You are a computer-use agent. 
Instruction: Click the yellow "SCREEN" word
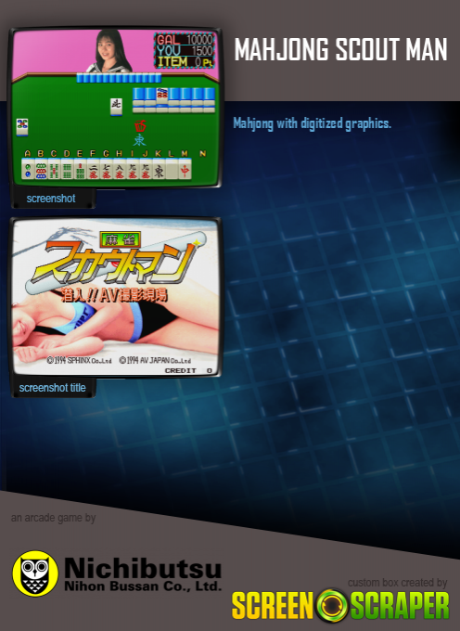[274, 605]
